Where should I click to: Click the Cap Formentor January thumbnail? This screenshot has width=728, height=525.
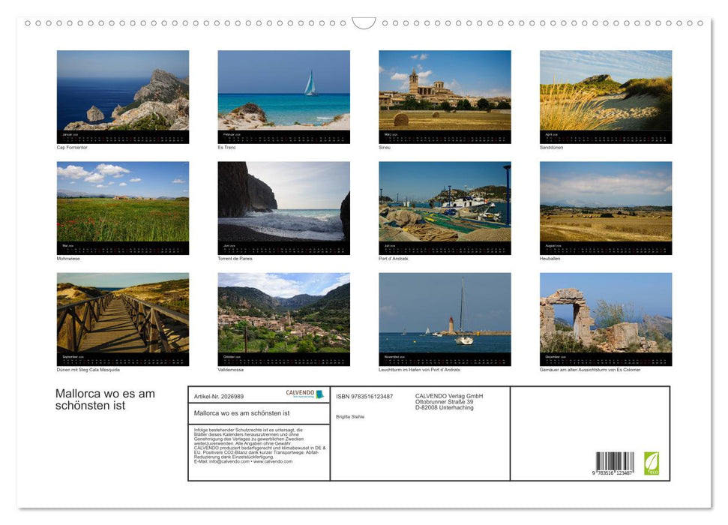(x=123, y=94)
